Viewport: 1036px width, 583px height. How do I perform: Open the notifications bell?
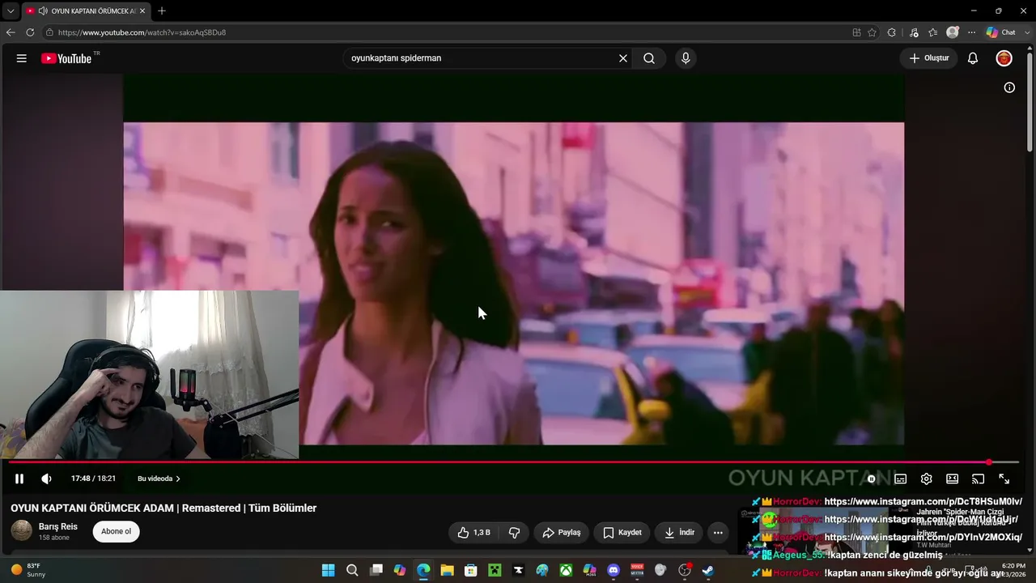coord(973,58)
